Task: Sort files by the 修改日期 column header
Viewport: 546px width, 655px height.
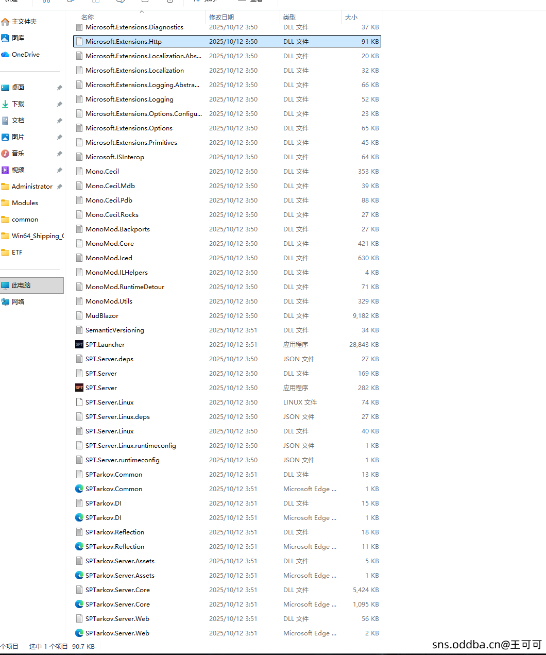Action: pos(221,18)
